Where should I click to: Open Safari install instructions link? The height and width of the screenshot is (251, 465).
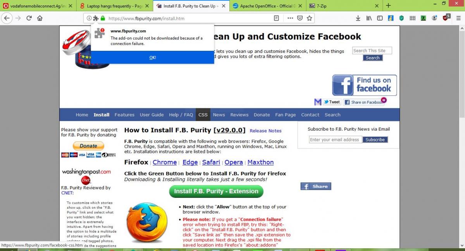[x=211, y=162]
